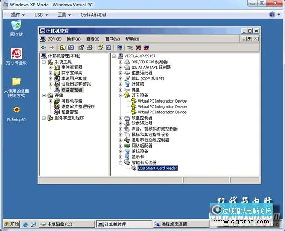Select USB Smart Card reader device

coord(158,168)
